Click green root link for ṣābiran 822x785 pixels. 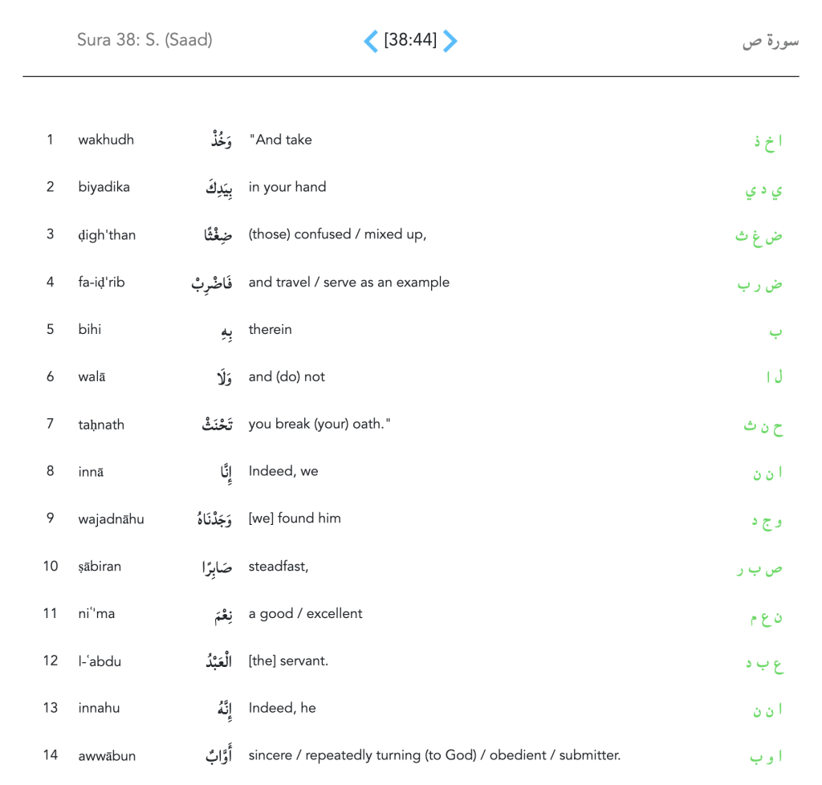pyautogui.click(x=759, y=569)
